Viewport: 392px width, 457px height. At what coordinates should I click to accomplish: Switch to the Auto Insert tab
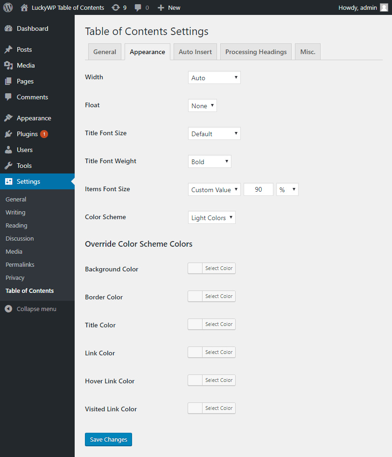[195, 52]
